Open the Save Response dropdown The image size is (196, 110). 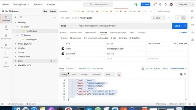pos(179,68)
